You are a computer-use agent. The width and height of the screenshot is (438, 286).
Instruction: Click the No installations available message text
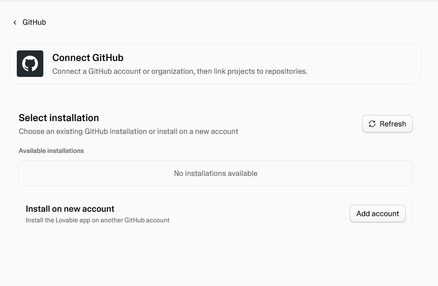tap(216, 173)
